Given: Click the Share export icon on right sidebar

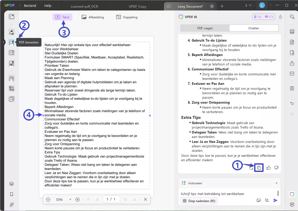Looking at the screenshot, I should [x=292, y=63].
